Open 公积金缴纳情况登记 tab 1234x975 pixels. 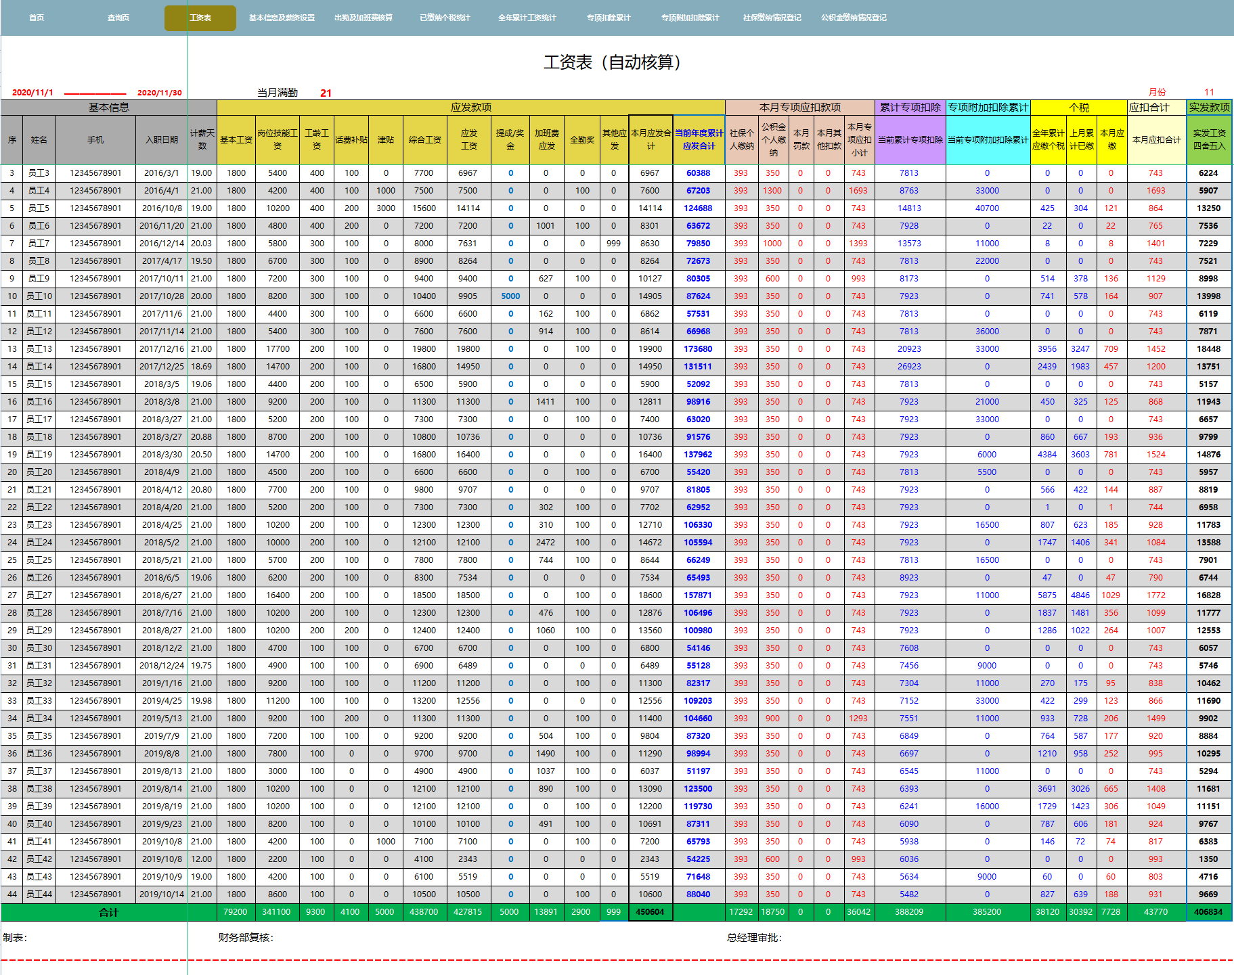(854, 18)
